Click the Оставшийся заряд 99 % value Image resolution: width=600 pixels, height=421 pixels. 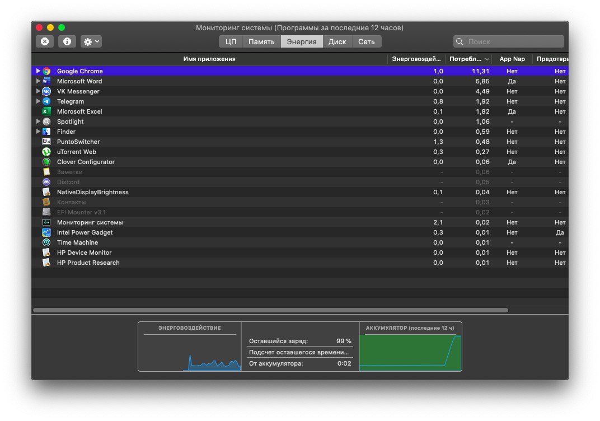pos(344,341)
